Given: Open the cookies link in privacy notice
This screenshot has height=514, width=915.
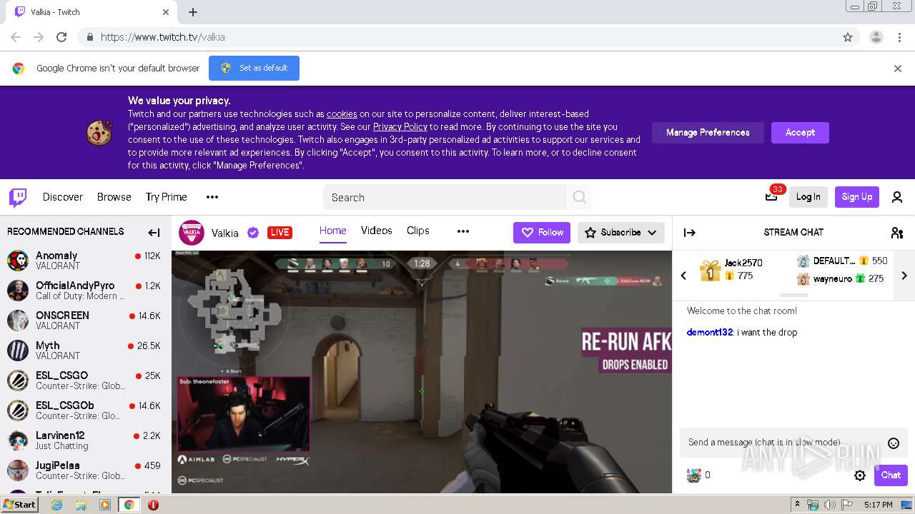Looking at the screenshot, I should click(x=342, y=114).
